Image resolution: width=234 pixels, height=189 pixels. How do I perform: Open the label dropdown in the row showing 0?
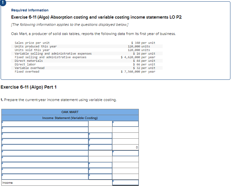point(45,147)
